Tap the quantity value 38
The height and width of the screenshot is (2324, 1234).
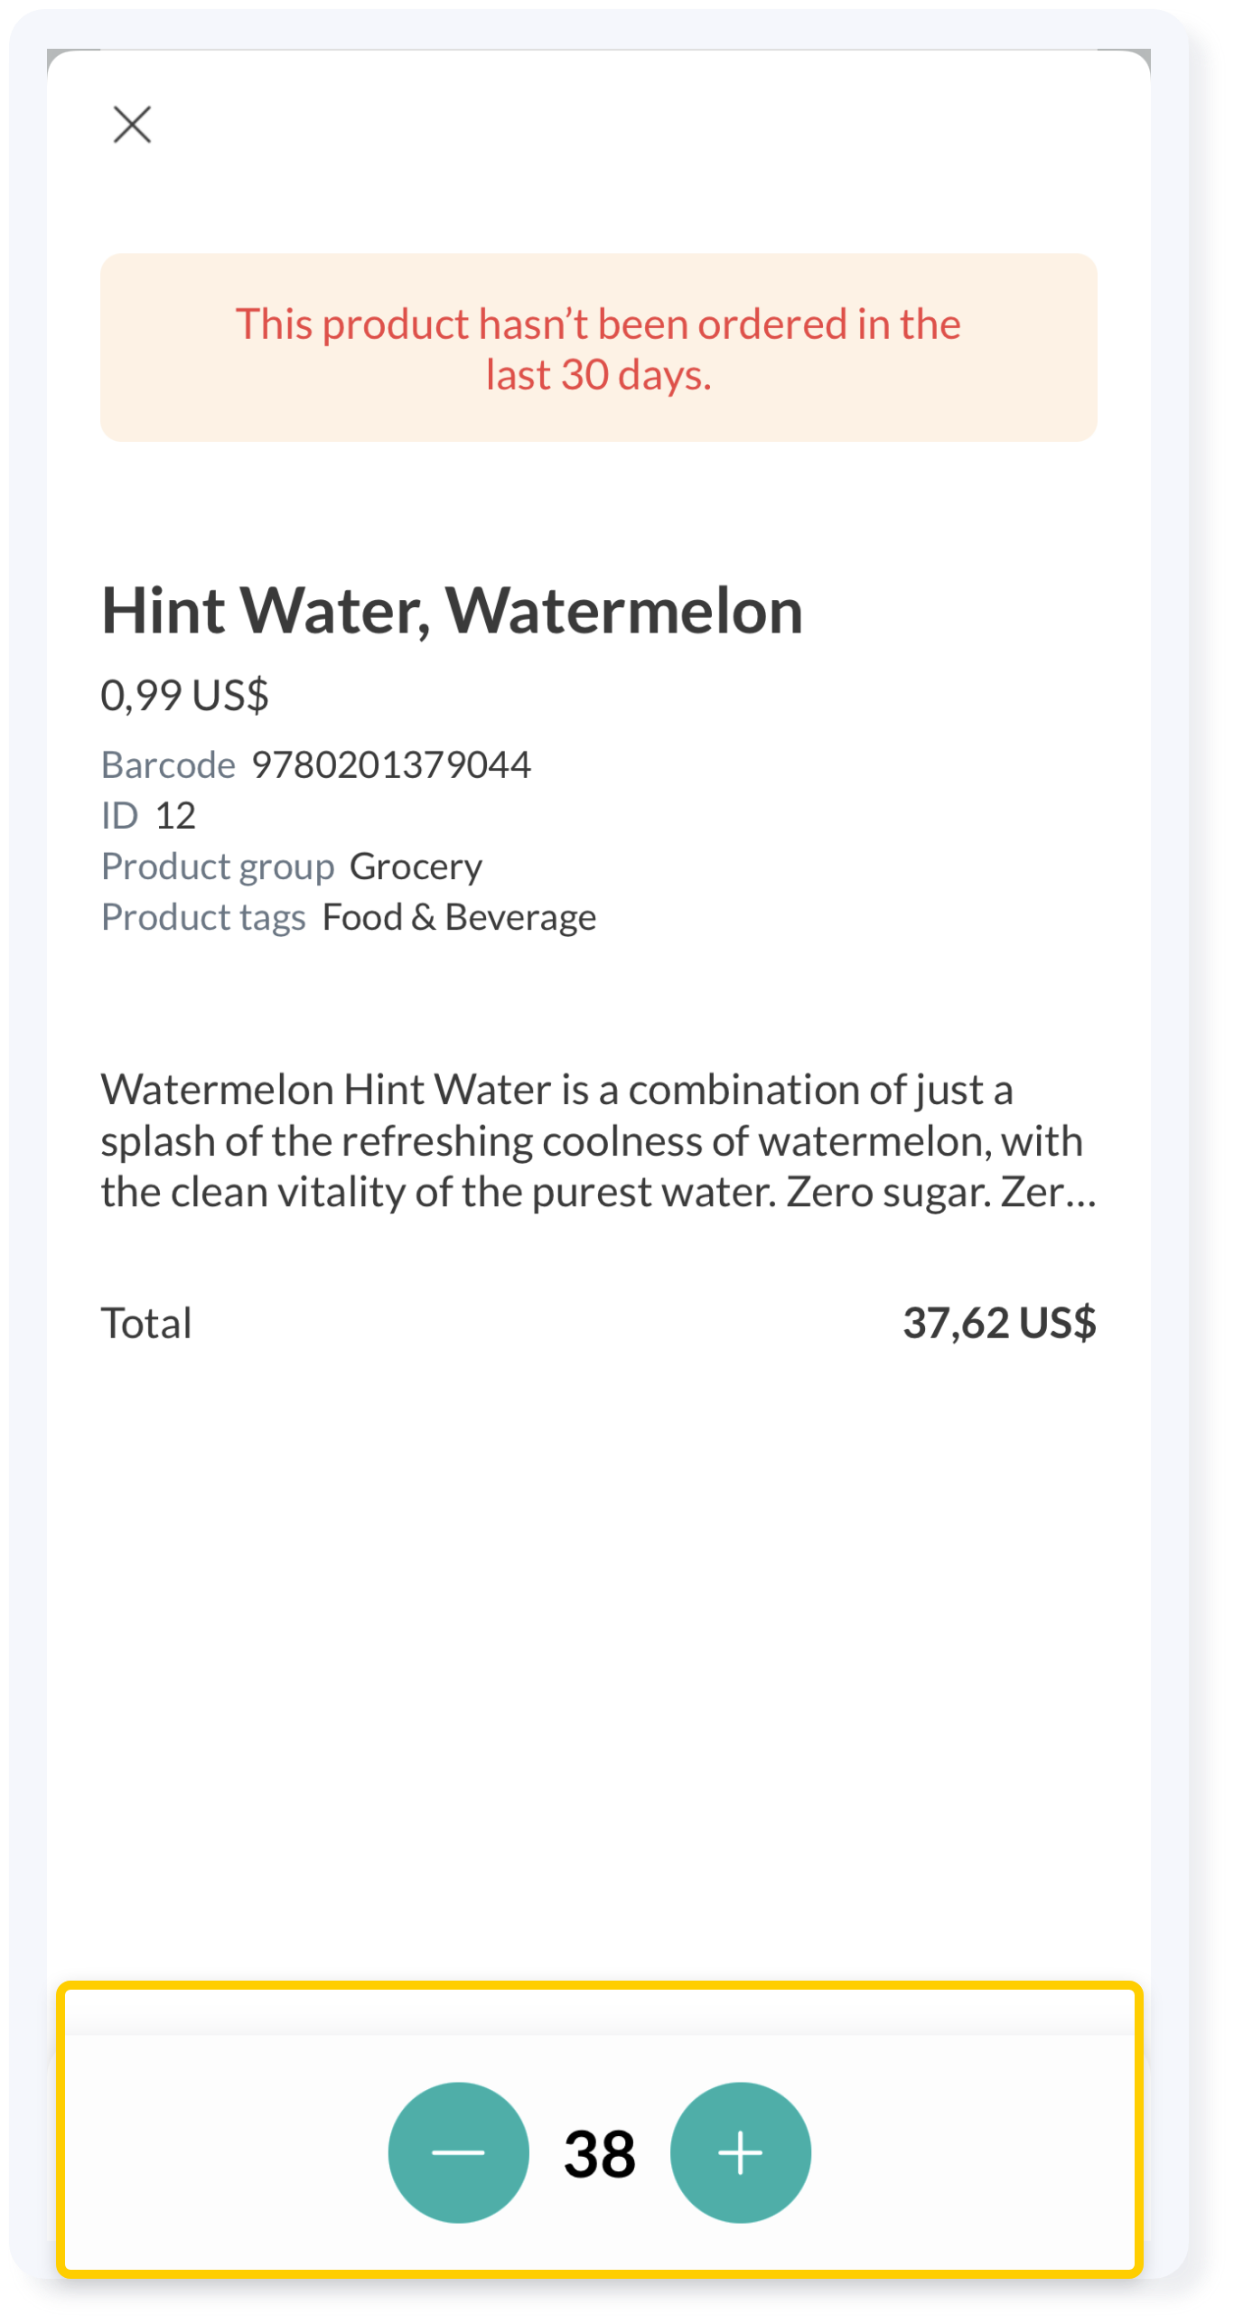coord(600,2154)
